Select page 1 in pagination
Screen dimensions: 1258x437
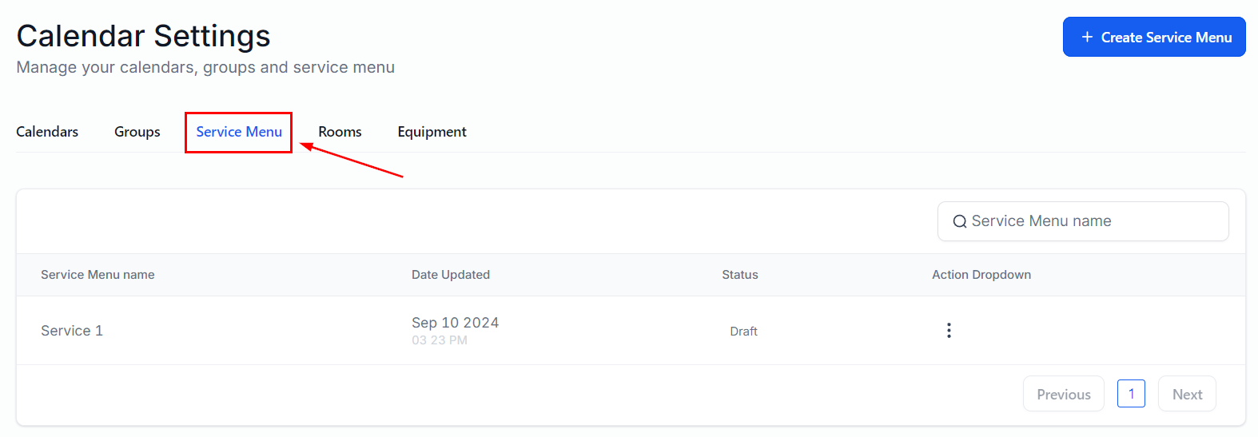click(x=1131, y=394)
